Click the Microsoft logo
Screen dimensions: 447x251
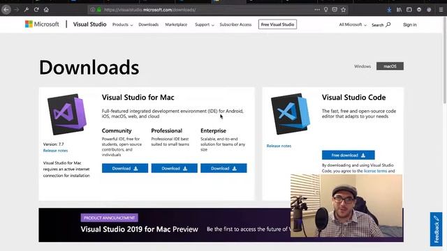42,24
